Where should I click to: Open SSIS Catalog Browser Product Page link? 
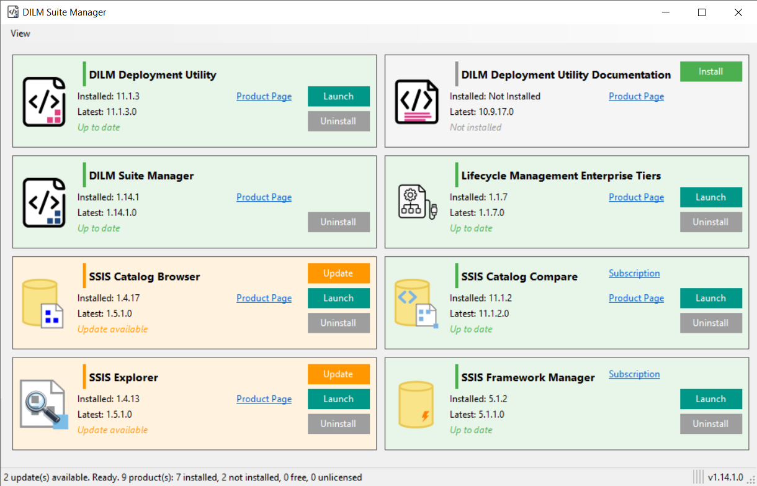tap(264, 298)
